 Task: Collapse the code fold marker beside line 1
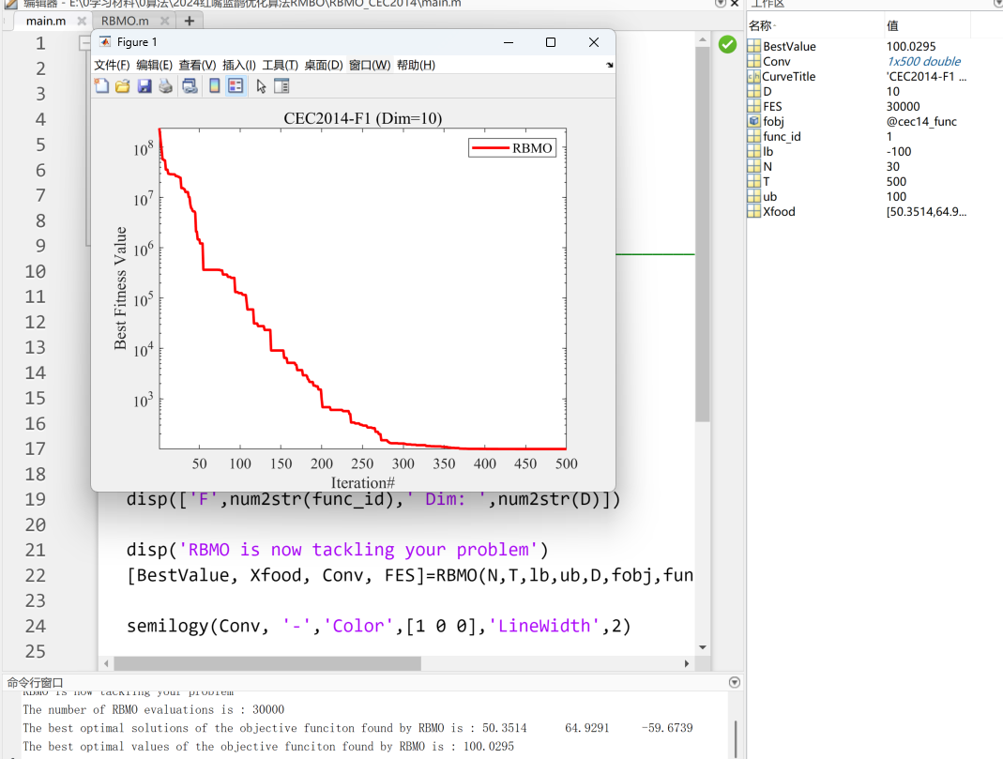point(84,43)
